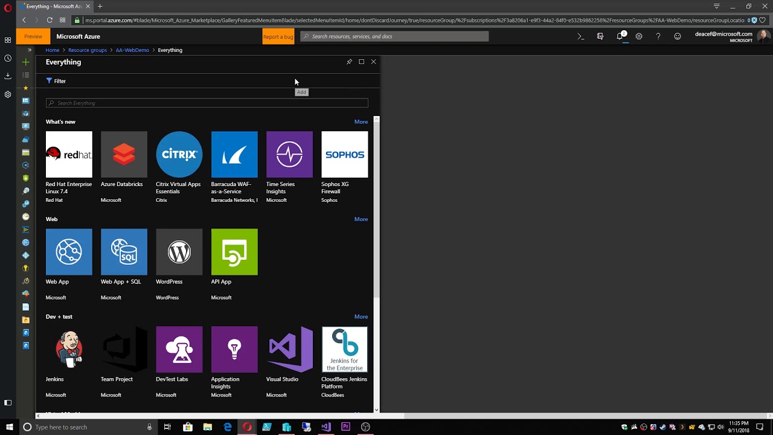773x435 pixels.
Task: Pin the Everything blade
Action: 349,62
